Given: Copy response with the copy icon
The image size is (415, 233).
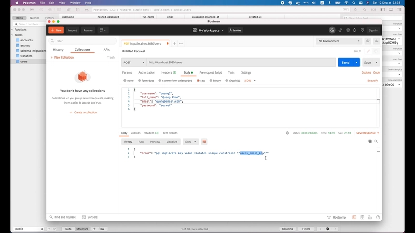Looking at the screenshot, I should [x=370, y=141].
